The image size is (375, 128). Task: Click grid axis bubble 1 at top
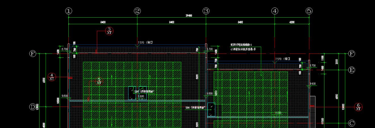point(68,11)
